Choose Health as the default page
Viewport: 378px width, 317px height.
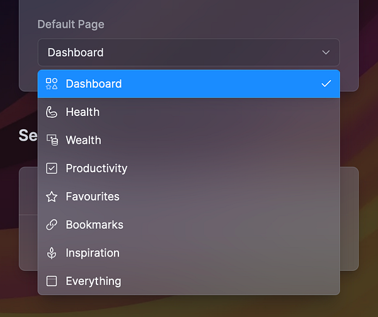tap(83, 112)
